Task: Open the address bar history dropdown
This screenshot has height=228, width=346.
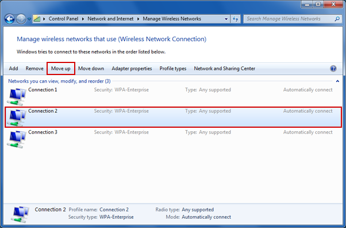Action: 226,19
